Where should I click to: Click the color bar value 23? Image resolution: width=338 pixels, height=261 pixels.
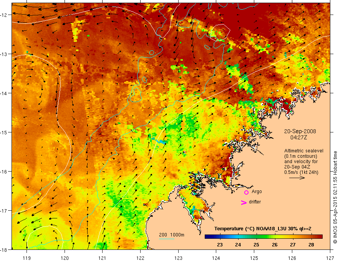coord(220,244)
